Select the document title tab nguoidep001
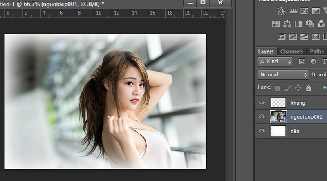327x181 pixels. (x=52, y=4)
